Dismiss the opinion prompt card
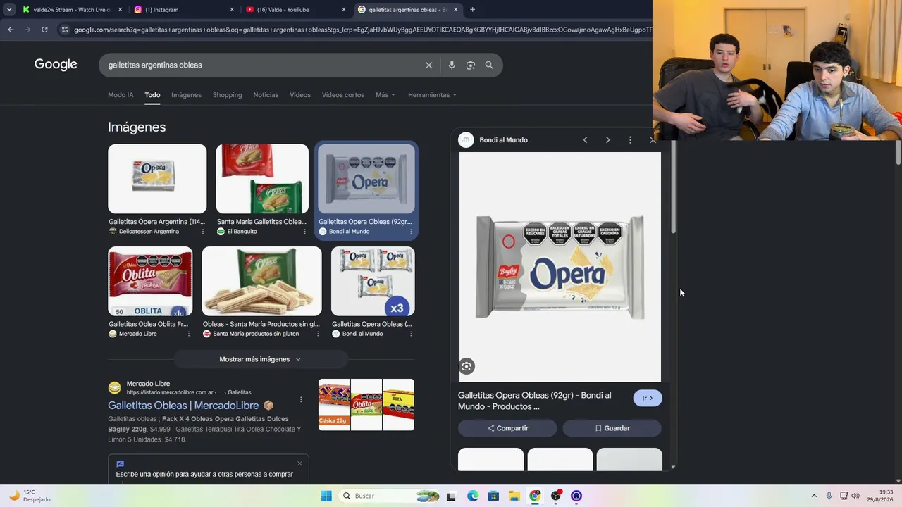Image resolution: width=902 pixels, height=507 pixels. pos(299,463)
